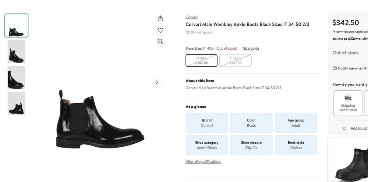Select shoe size IT 42.5

[x=235, y=61]
